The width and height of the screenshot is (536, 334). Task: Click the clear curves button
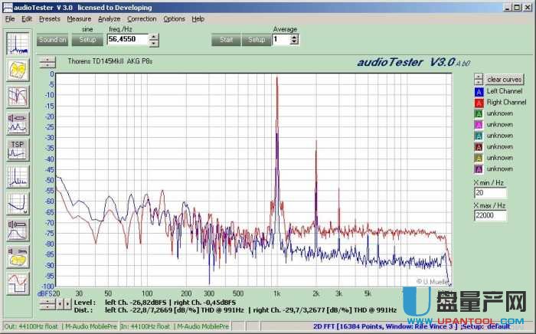[x=505, y=79]
